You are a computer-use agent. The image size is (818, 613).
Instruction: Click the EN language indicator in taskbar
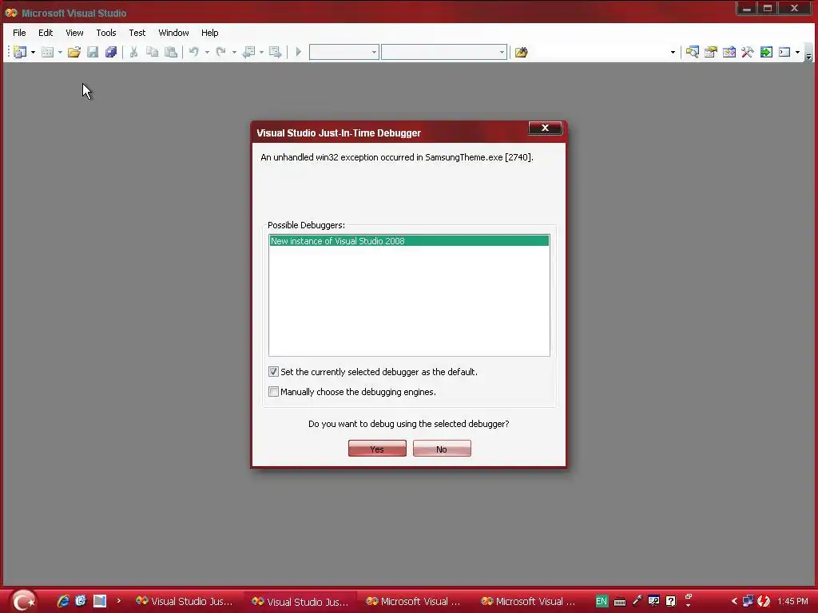coord(601,601)
